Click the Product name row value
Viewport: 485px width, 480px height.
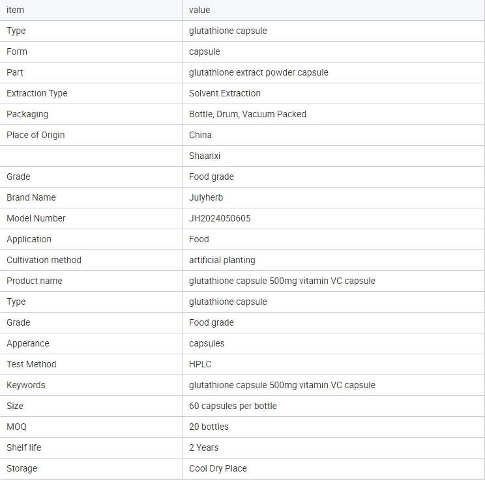coord(282,281)
